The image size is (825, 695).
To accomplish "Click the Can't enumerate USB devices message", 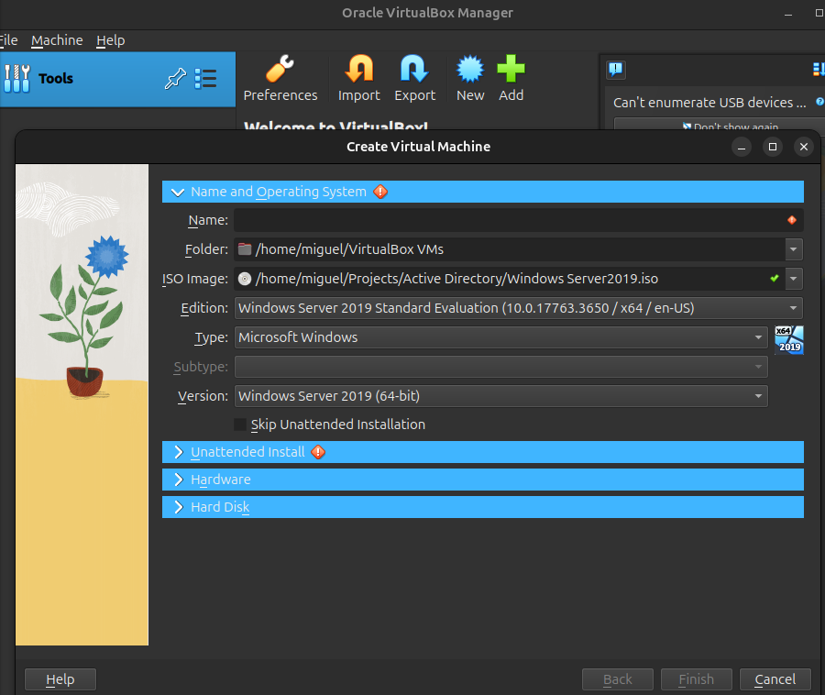I will (x=709, y=102).
